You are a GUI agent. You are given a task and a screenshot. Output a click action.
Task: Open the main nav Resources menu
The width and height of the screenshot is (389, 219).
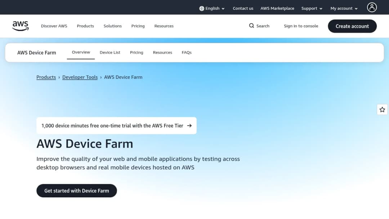164,26
